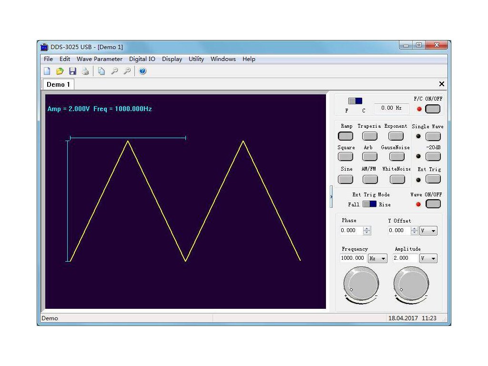Click the printer icon in the toolbar
This screenshot has height=366, width=488.
(85, 71)
